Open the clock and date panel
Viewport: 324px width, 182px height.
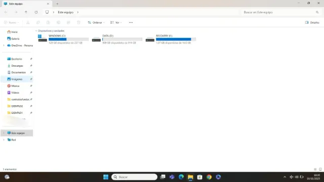click(x=313, y=177)
